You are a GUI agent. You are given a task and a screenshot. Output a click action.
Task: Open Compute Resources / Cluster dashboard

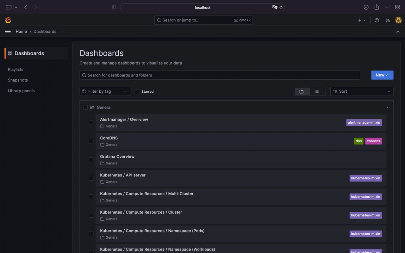(141, 212)
